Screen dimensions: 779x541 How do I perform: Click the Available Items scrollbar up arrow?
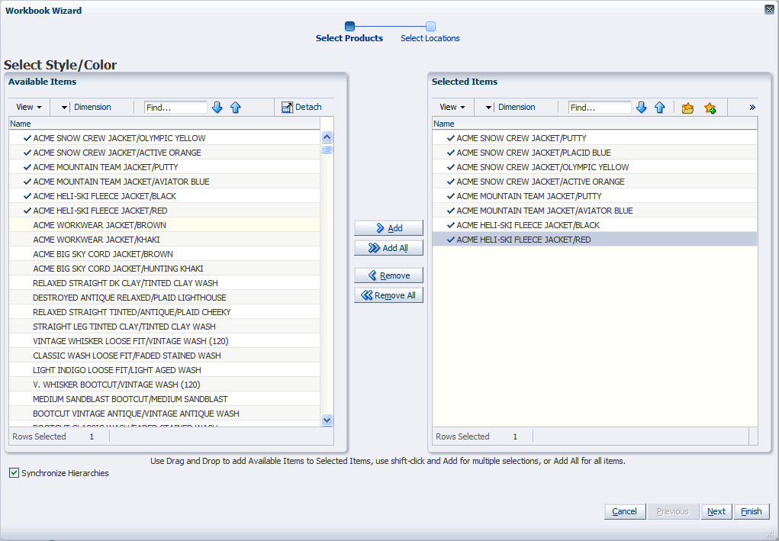pyautogui.click(x=327, y=137)
